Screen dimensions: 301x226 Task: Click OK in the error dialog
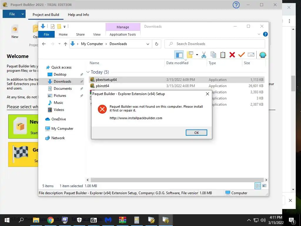click(x=196, y=133)
